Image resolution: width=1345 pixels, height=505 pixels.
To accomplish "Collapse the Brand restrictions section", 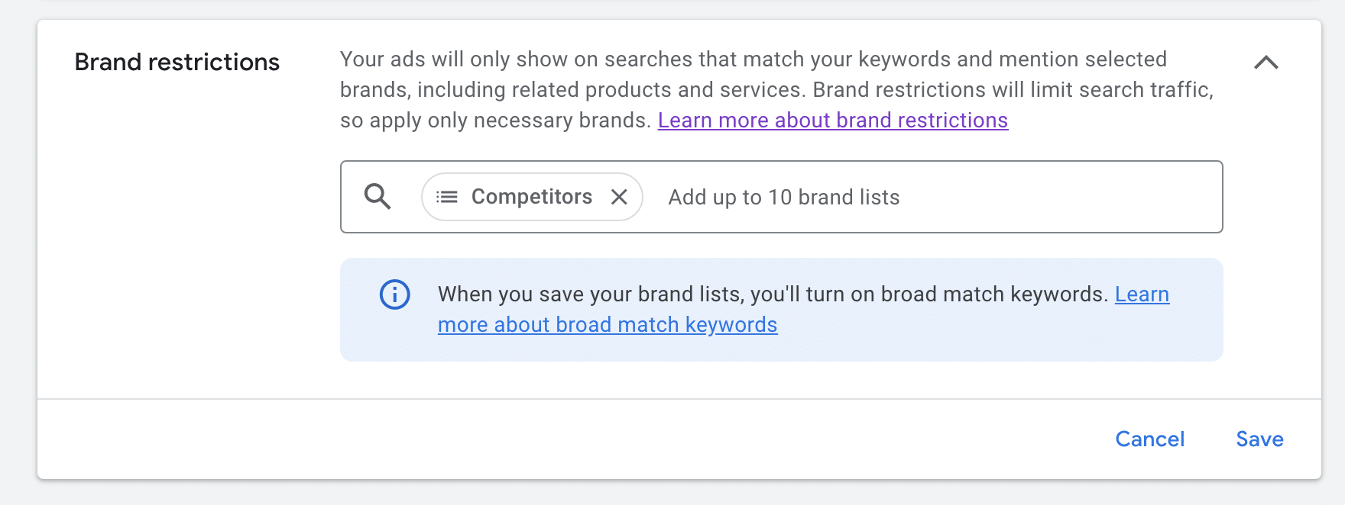I will (x=1267, y=63).
